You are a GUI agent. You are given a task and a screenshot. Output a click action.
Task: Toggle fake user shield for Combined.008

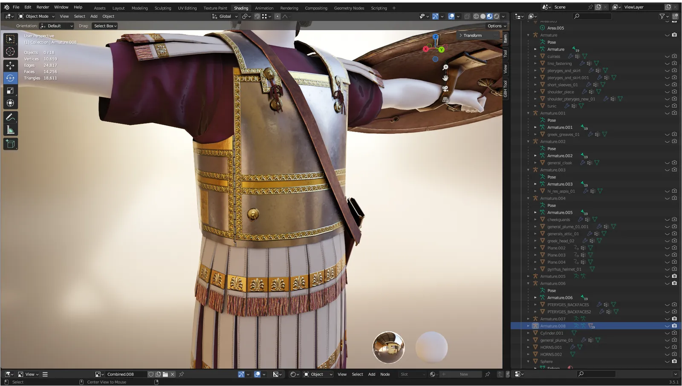click(x=151, y=374)
